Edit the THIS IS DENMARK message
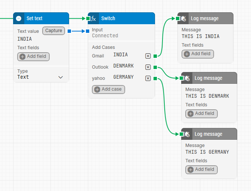Screen dimensions: 251x191 tap(207, 96)
